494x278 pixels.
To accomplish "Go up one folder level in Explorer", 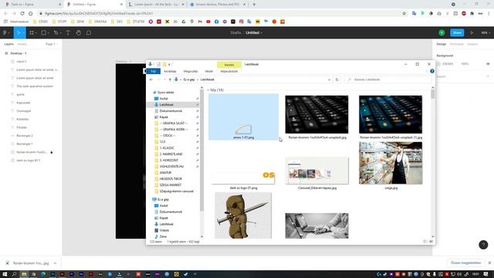I will (x=170, y=80).
